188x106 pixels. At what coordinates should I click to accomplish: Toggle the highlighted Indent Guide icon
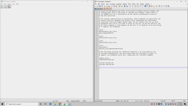pyautogui.click(x=145, y=6)
